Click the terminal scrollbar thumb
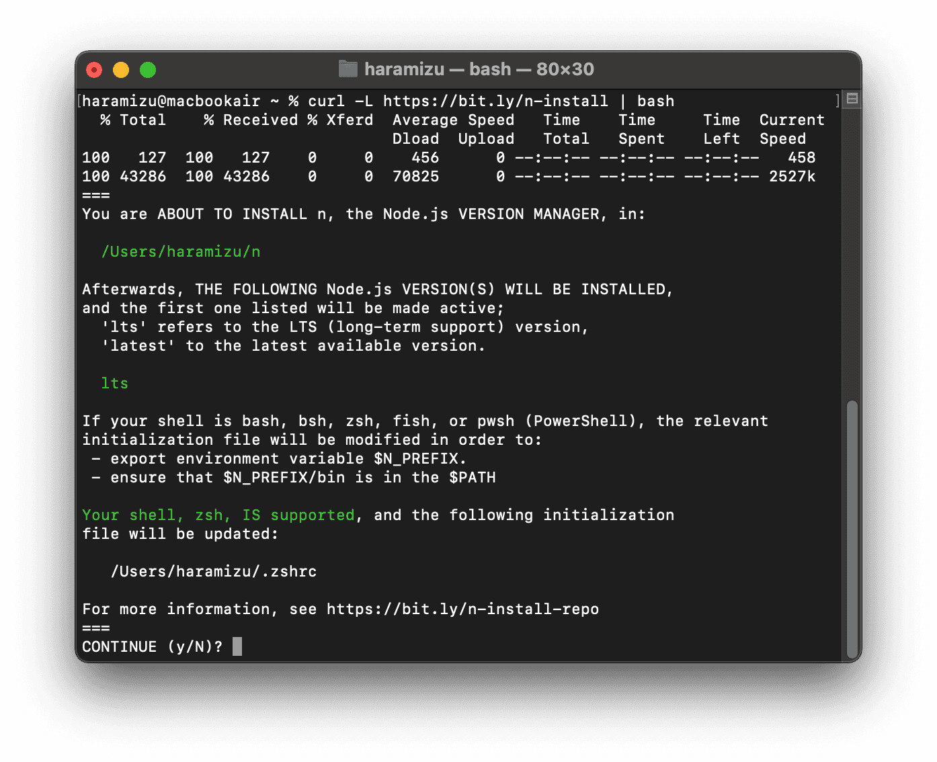This screenshot has width=937, height=762. 852,529
